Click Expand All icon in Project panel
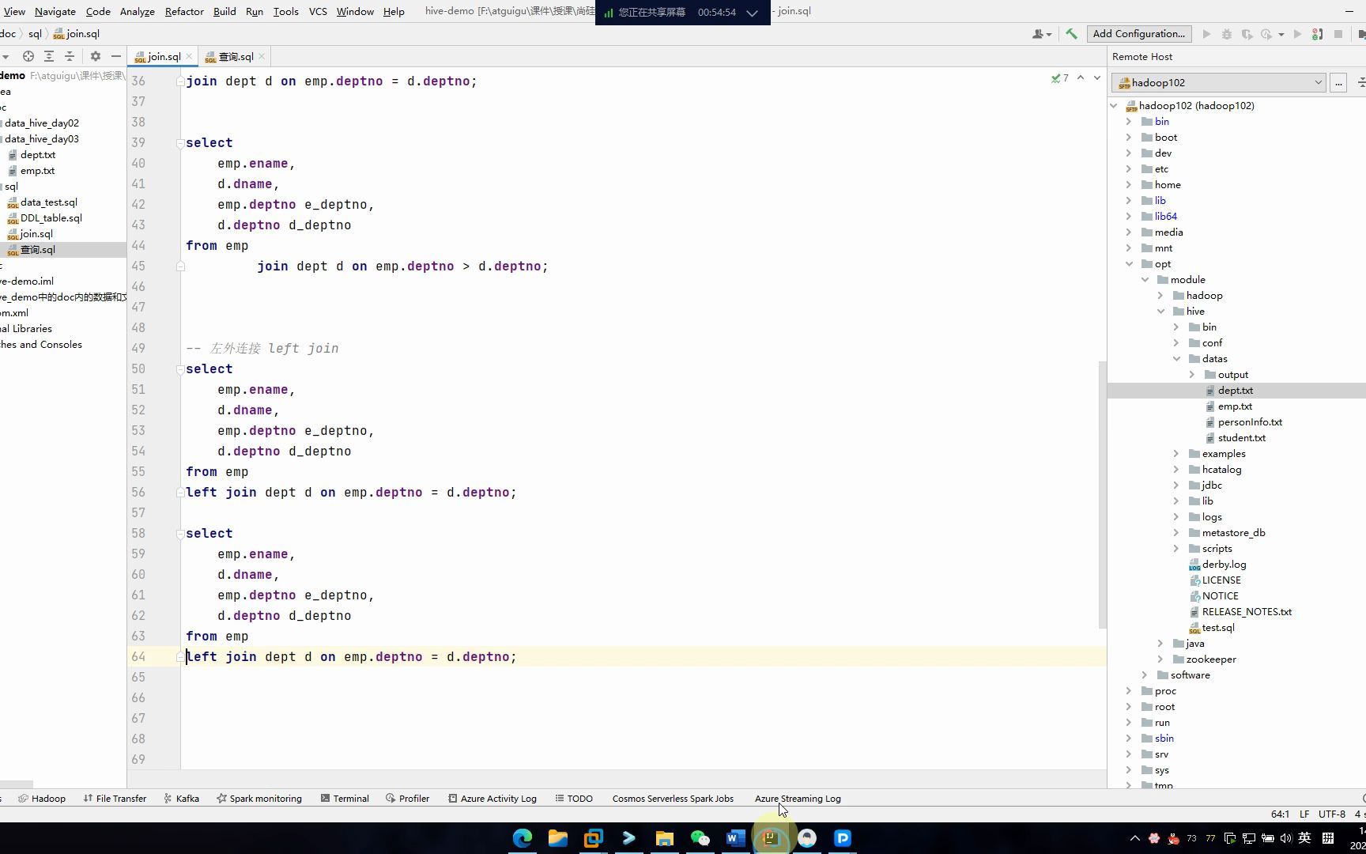This screenshot has width=1366, height=854. 49,56
